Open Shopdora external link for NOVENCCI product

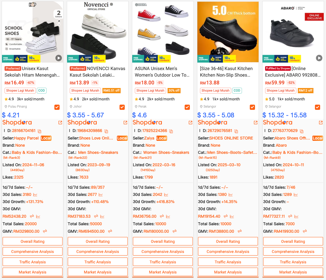[x=125, y=123]
